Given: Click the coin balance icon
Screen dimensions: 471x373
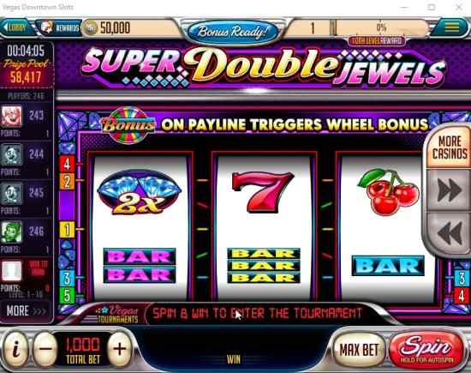Looking at the screenshot, I should point(90,28).
